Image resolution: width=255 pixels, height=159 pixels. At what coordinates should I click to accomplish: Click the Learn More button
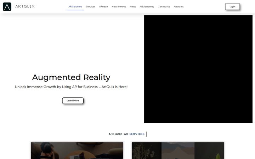click(73, 101)
